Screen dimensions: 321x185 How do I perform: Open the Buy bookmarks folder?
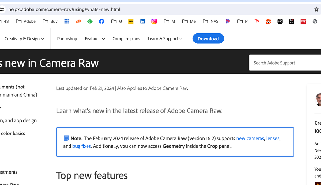[x=50, y=21]
